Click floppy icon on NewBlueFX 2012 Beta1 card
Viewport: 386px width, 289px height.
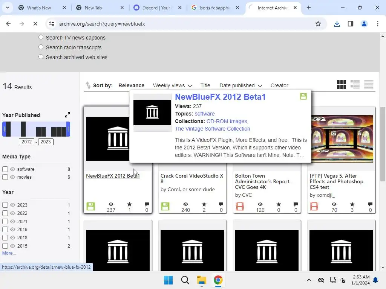(90, 207)
